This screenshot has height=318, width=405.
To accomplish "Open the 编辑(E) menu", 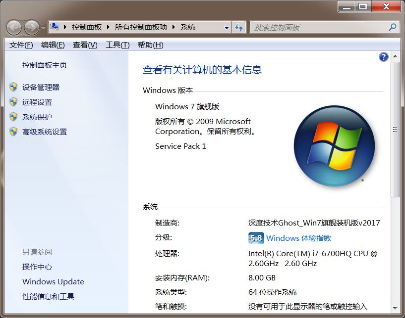I will [53, 45].
